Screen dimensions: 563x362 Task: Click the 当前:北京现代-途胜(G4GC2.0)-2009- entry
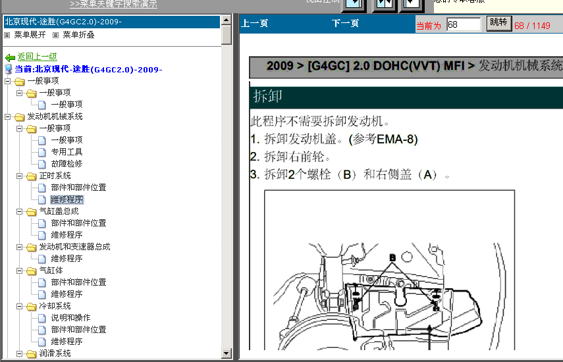pos(88,69)
